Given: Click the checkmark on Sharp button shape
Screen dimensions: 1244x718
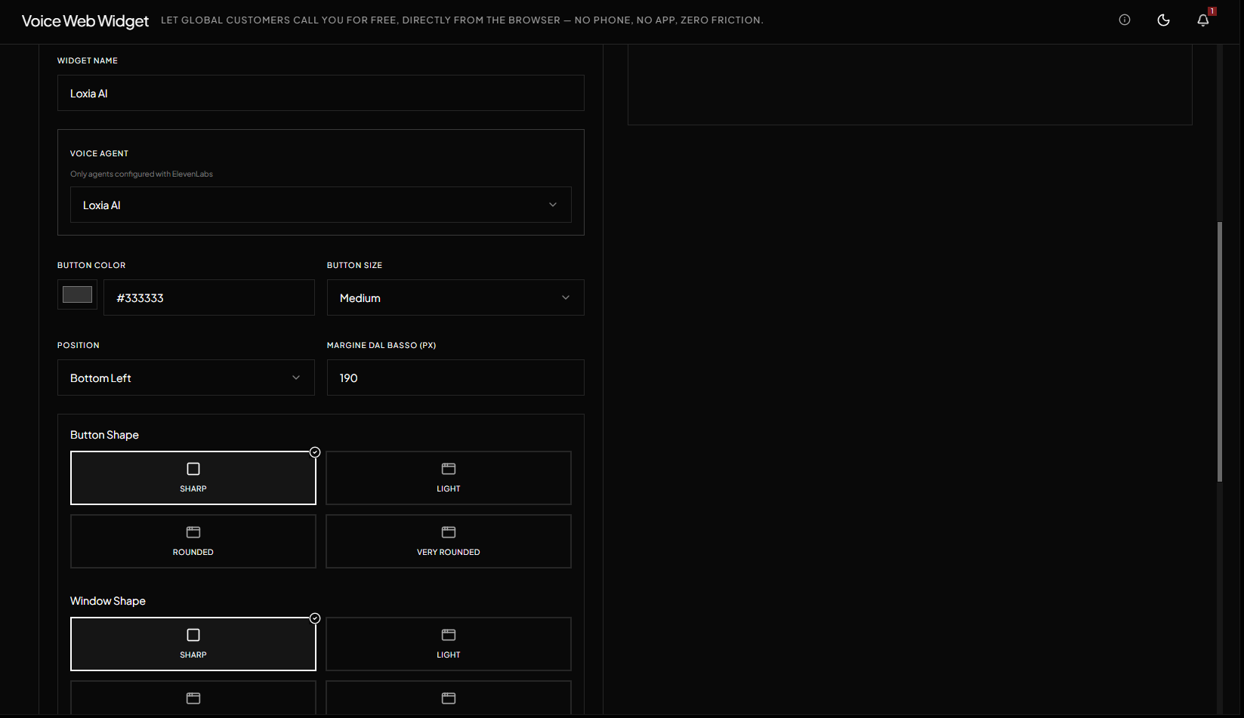Looking at the screenshot, I should tap(315, 452).
